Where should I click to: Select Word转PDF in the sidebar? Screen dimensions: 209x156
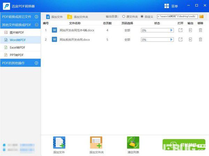pyautogui.click(x=21, y=40)
